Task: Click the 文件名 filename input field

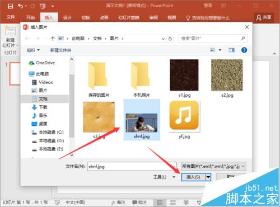Action: (x=132, y=166)
